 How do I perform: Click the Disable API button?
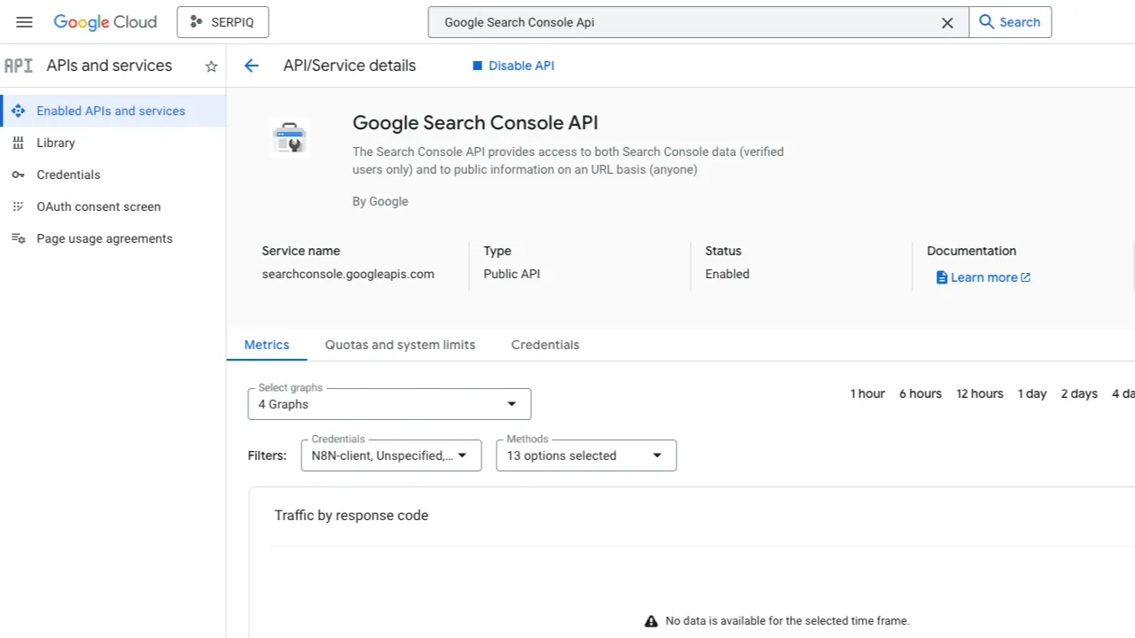pyautogui.click(x=513, y=66)
